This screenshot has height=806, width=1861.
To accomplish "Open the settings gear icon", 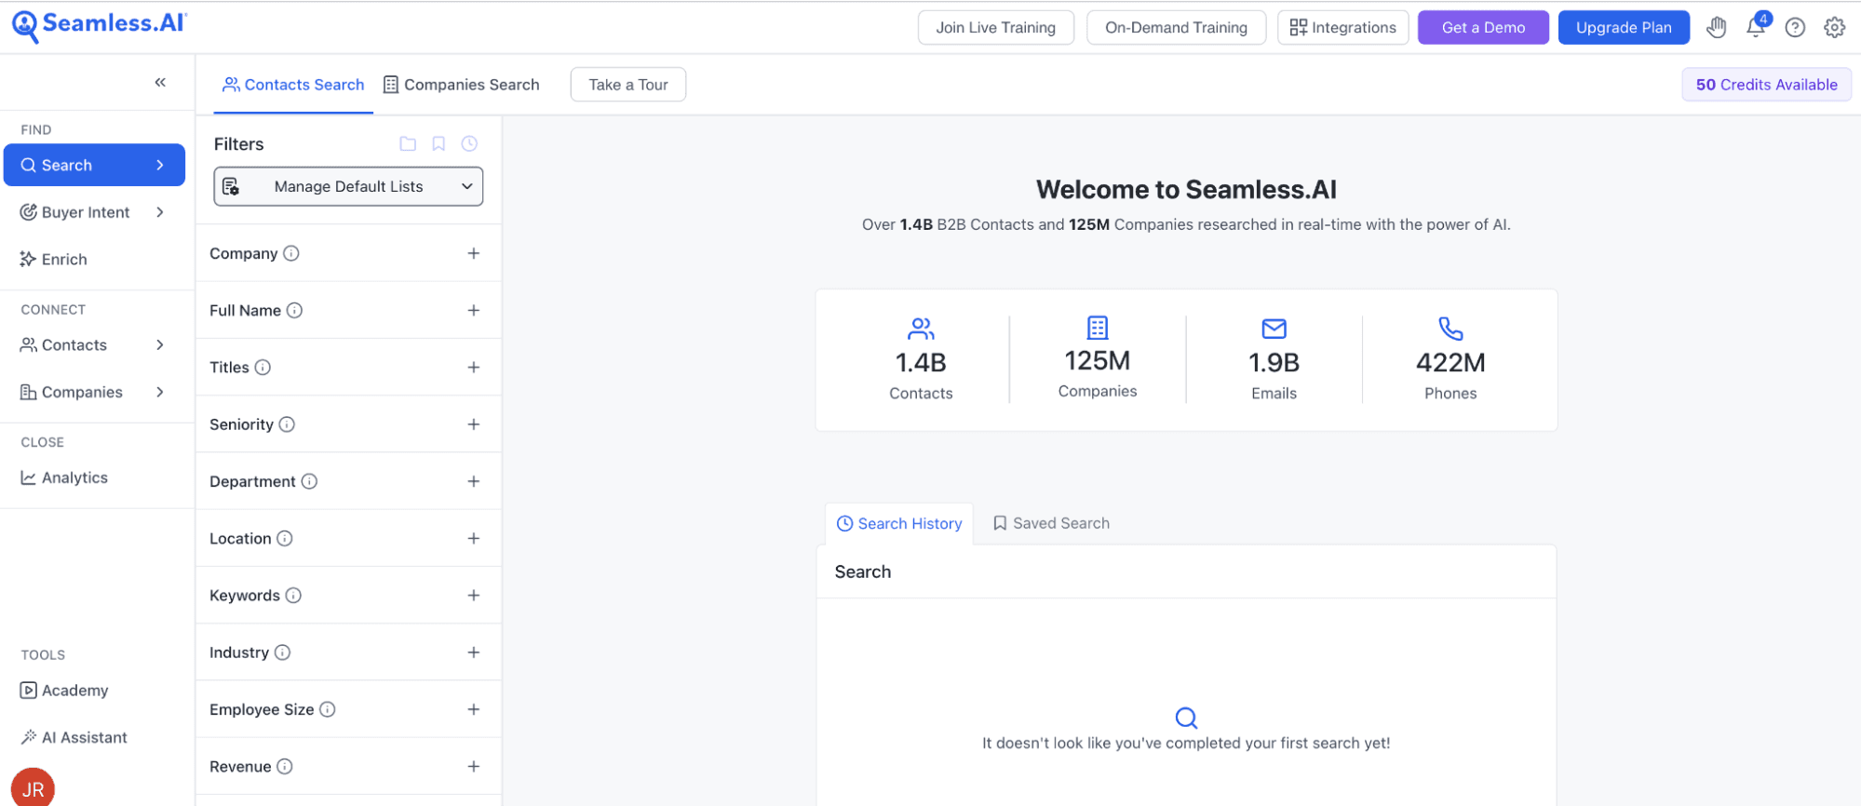I will click(1834, 28).
